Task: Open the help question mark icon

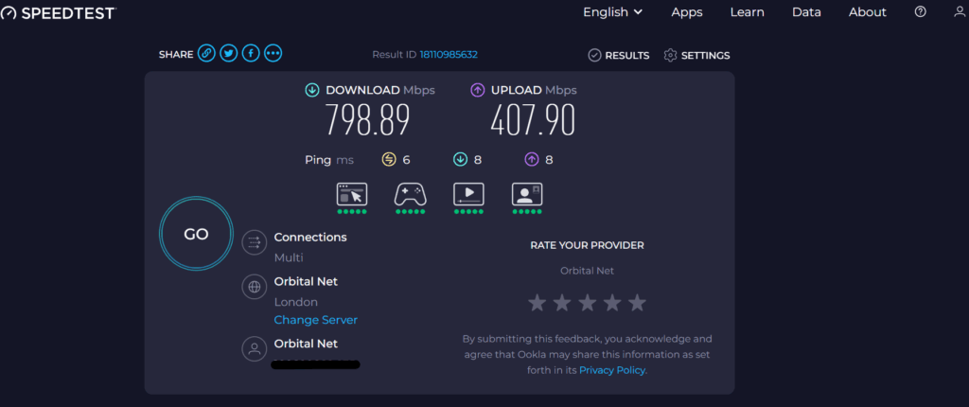Action: 920,11
